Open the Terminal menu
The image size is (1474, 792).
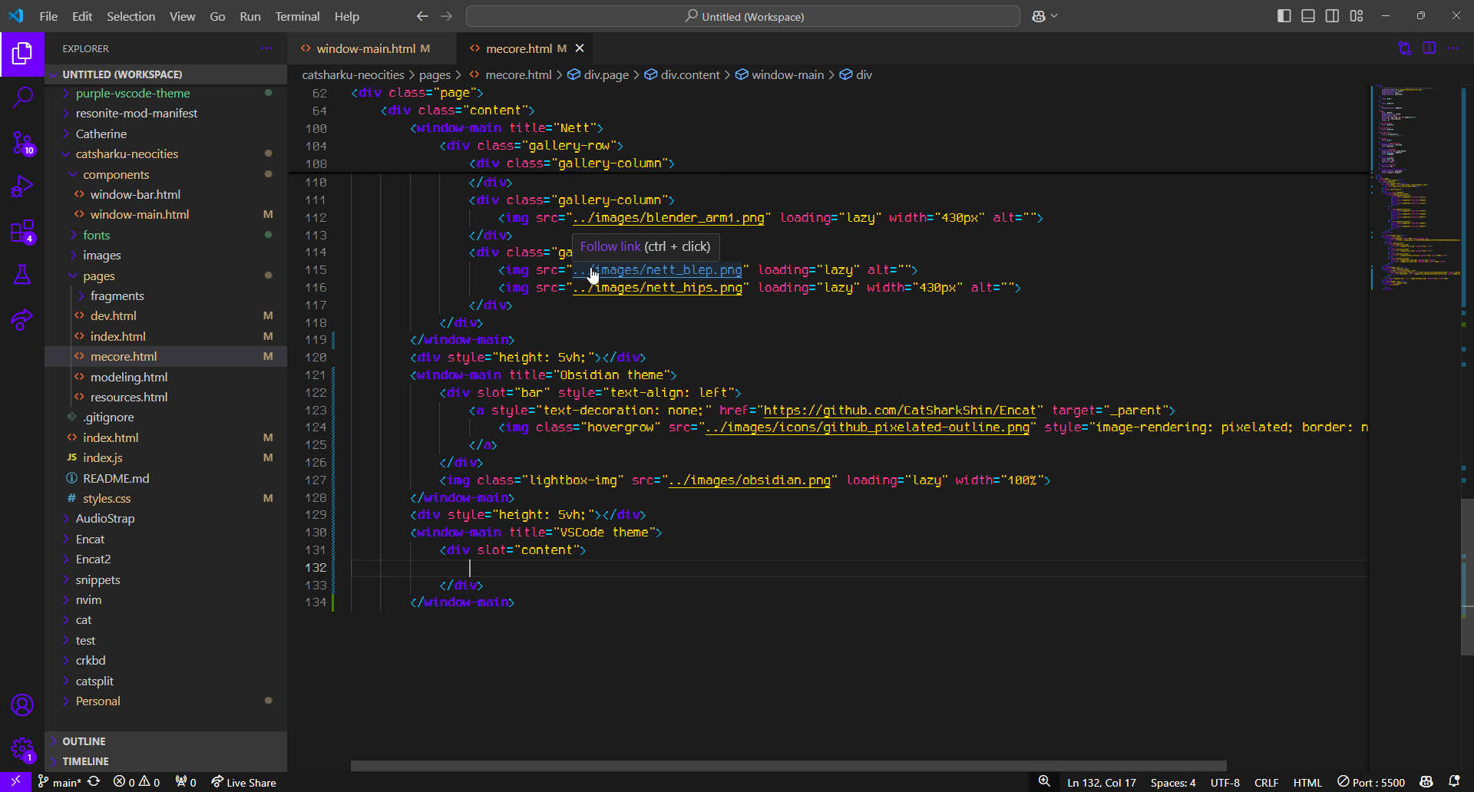click(x=297, y=16)
